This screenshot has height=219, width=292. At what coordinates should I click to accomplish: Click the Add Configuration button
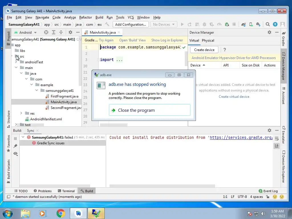coord(131,25)
